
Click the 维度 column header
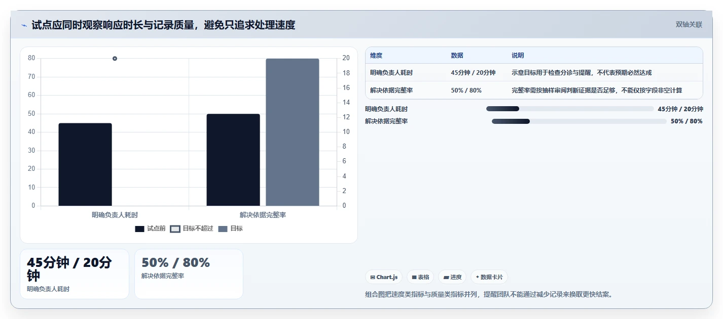376,56
